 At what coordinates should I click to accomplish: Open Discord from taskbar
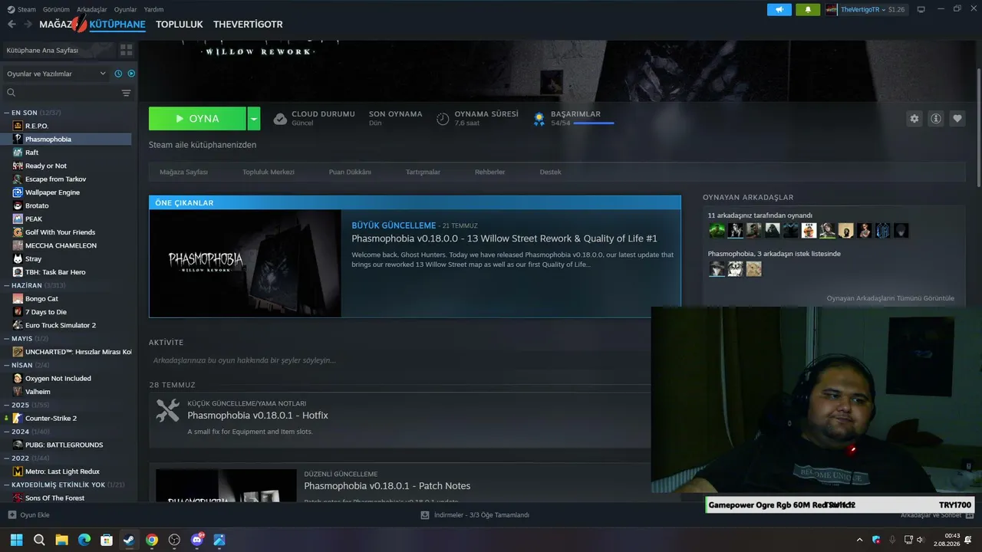(x=197, y=540)
